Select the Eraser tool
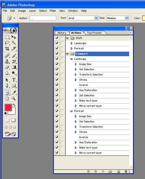This screenshot has height=179, width=145. 7,67
